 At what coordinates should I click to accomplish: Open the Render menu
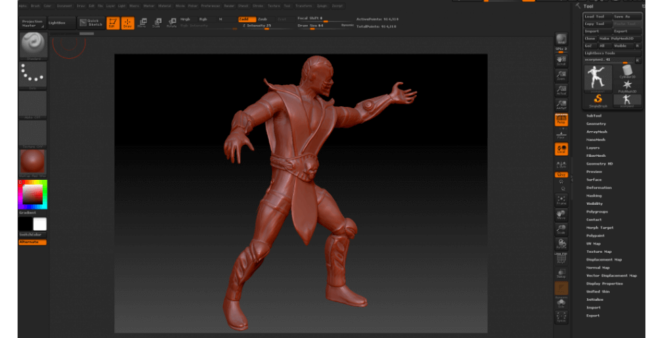coord(229,5)
